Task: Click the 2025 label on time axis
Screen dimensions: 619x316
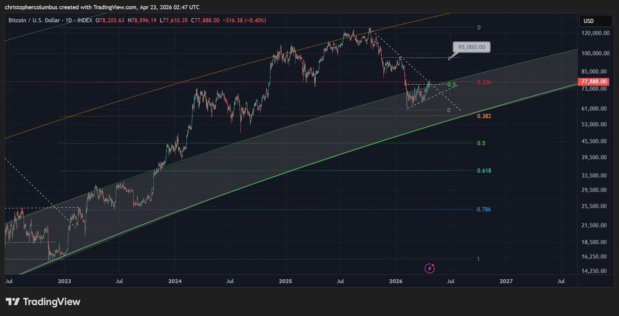Action: coord(285,281)
